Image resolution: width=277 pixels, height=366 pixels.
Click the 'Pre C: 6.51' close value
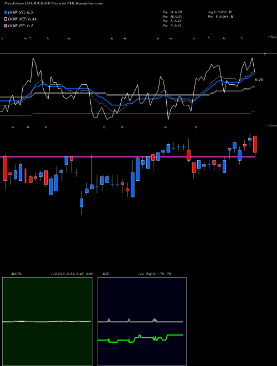point(172,26)
